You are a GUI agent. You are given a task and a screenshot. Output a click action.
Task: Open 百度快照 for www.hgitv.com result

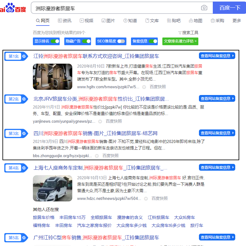[x=158, y=87]
